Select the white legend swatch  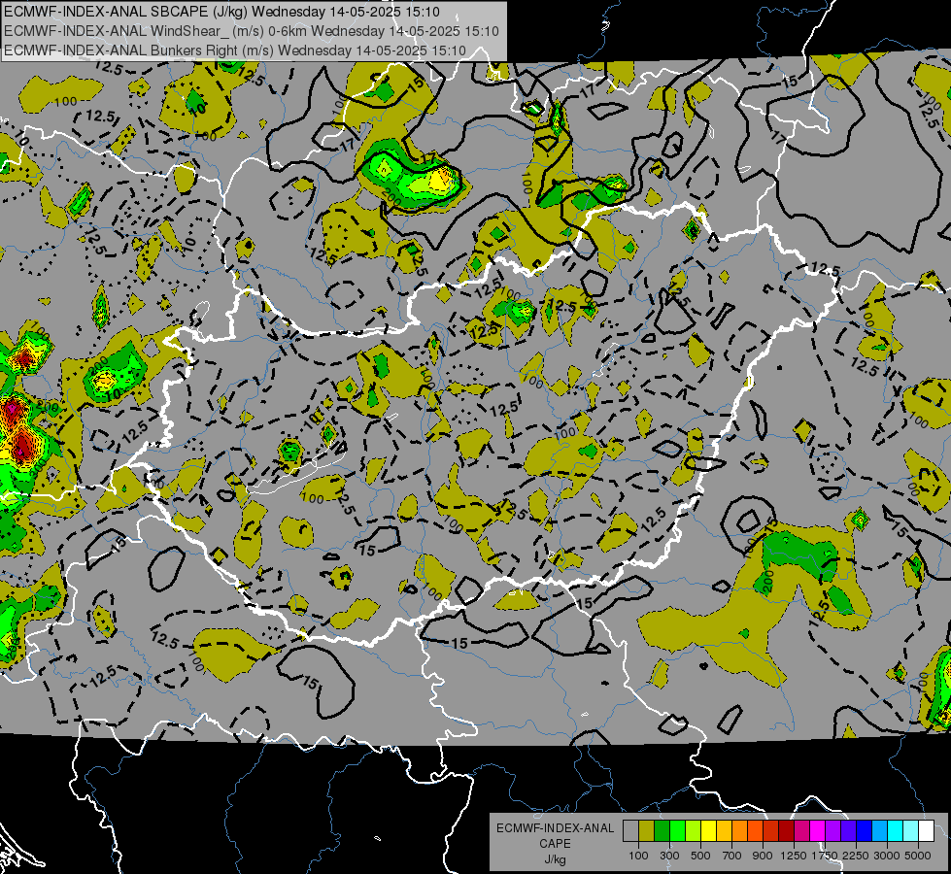pyautogui.click(x=926, y=830)
